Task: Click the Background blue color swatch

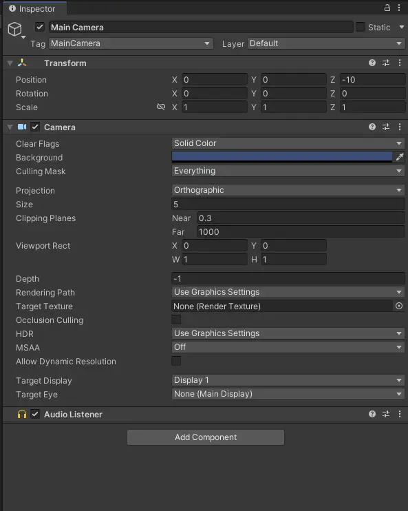Action: pos(282,157)
